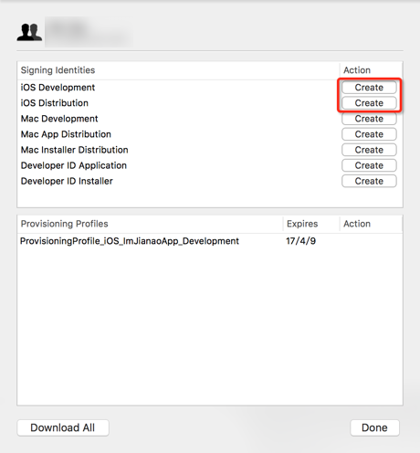Create the Developer ID Installer identity

click(369, 181)
